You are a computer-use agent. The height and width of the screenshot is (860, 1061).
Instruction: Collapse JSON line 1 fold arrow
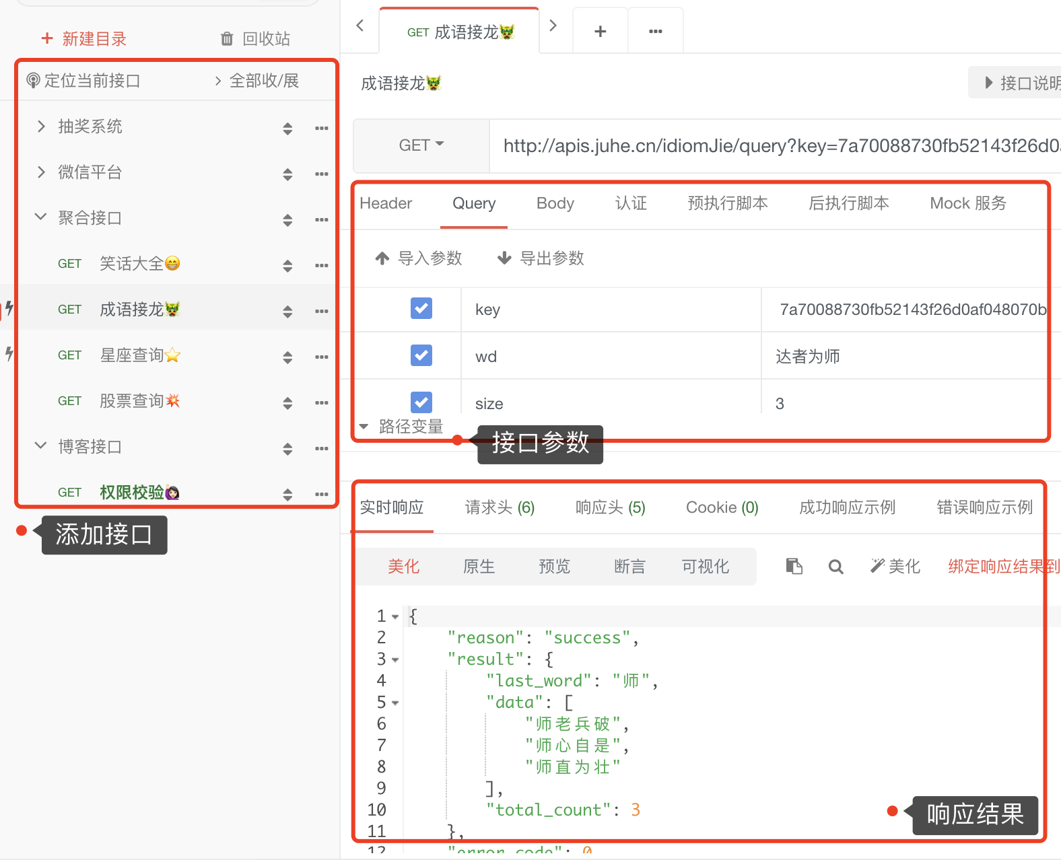[x=395, y=616]
